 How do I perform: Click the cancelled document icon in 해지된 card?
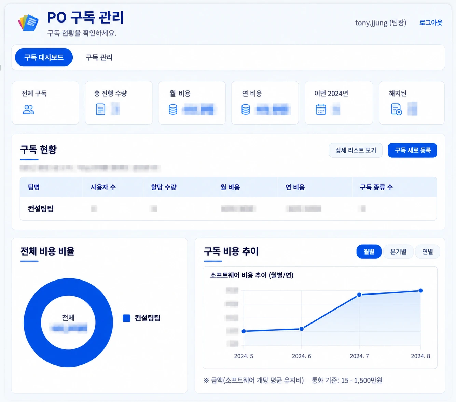click(396, 110)
